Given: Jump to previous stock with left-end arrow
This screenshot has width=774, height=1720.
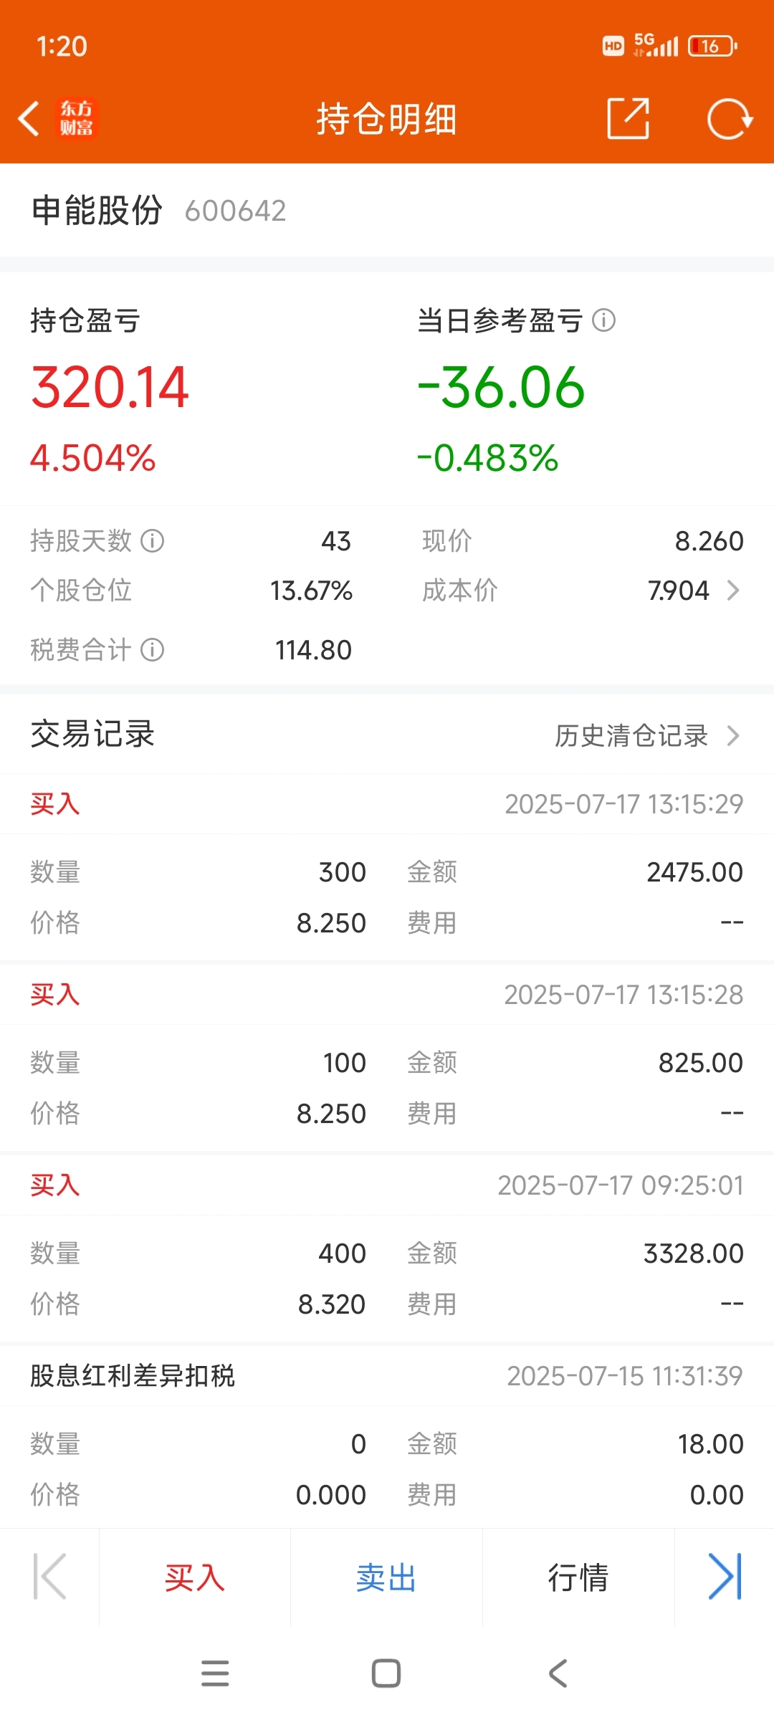Looking at the screenshot, I should tap(49, 1577).
